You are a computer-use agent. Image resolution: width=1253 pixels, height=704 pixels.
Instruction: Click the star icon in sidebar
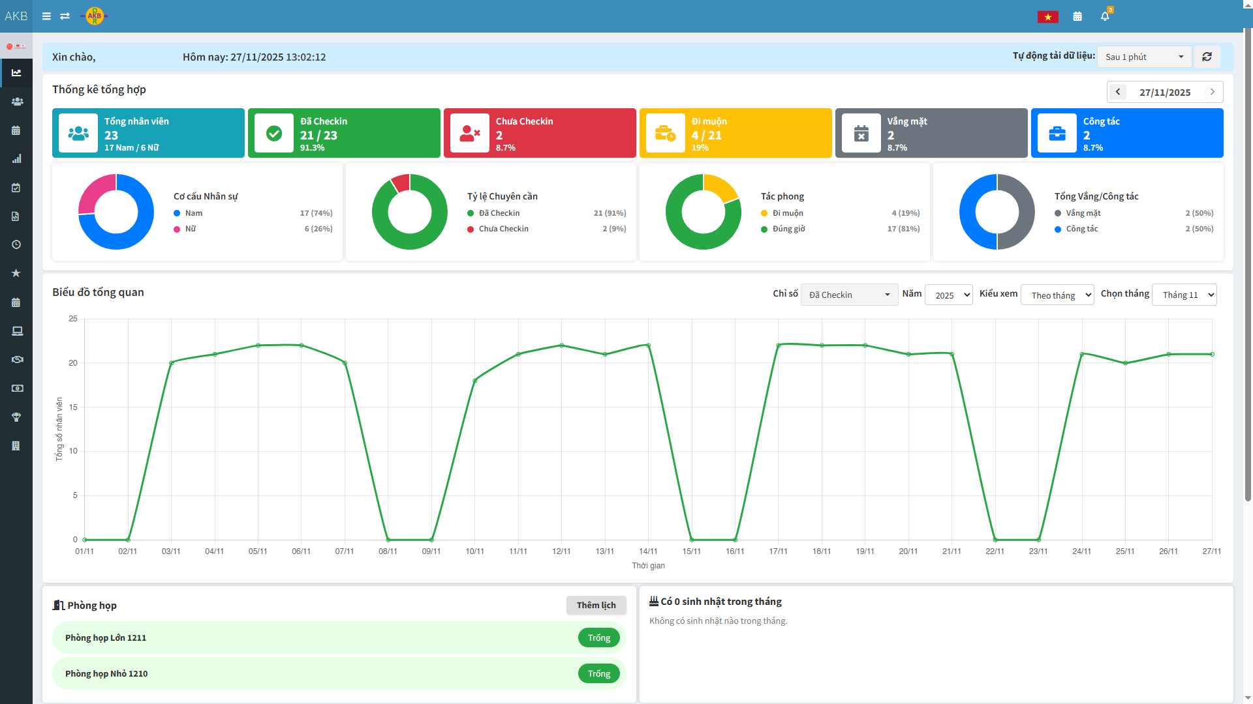pyautogui.click(x=17, y=273)
